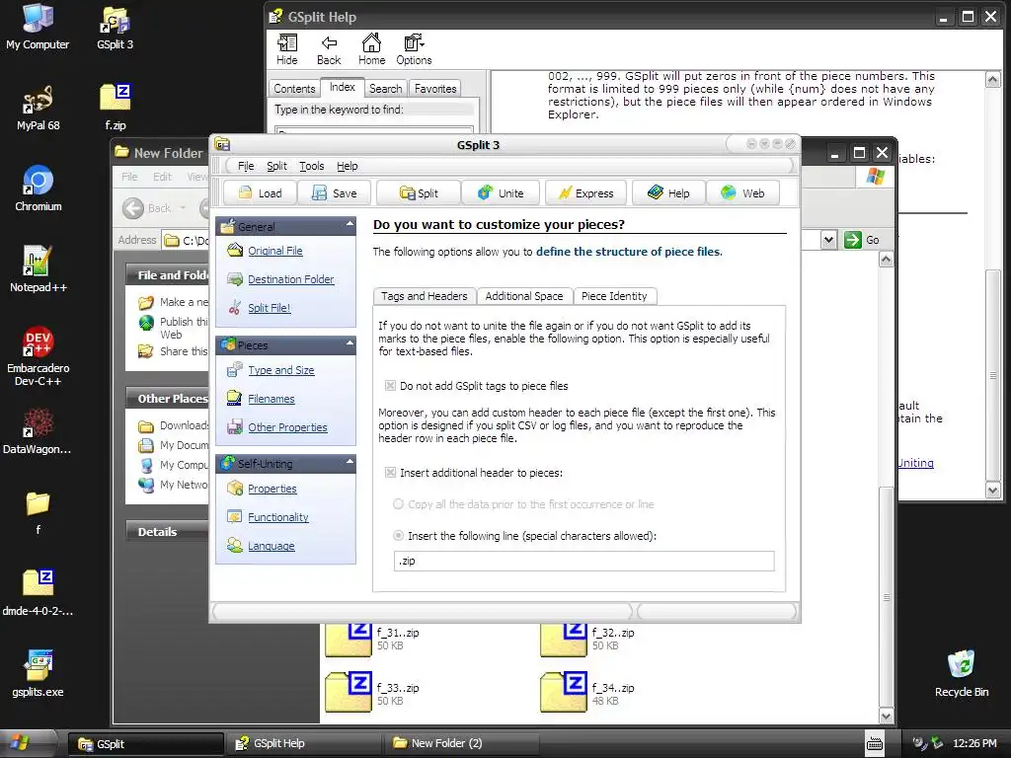The height and width of the screenshot is (758, 1011).
Task: Switch to Contents tab in Help
Action: (294, 89)
